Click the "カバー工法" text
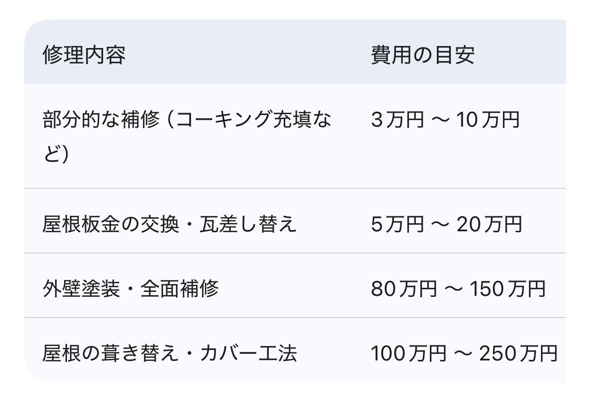590x405 pixels. click(249, 353)
